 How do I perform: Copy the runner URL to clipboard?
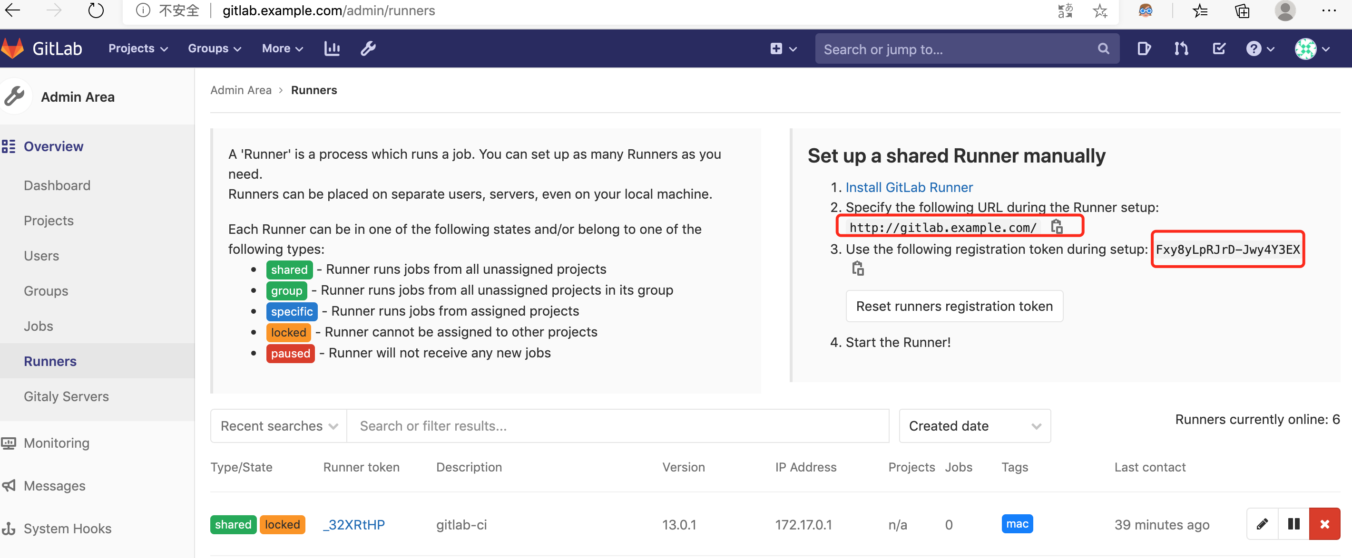(x=1057, y=227)
